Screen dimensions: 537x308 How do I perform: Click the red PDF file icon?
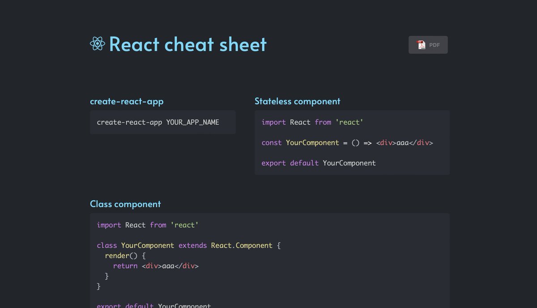coord(421,45)
